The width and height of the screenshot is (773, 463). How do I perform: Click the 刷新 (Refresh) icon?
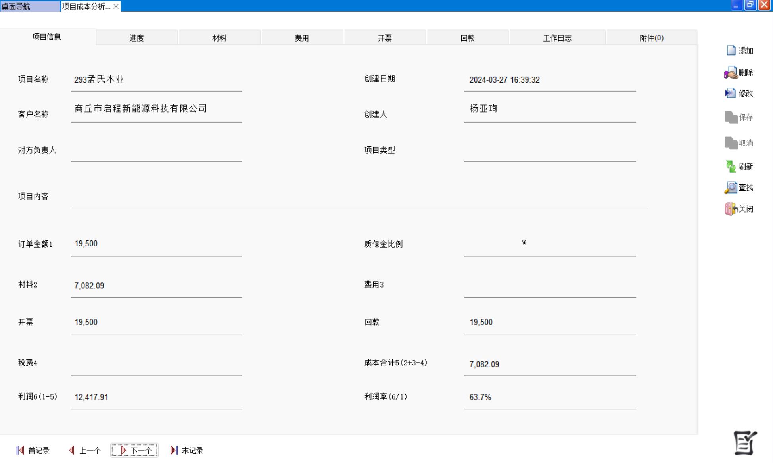pyautogui.click(x=731, y=166)
